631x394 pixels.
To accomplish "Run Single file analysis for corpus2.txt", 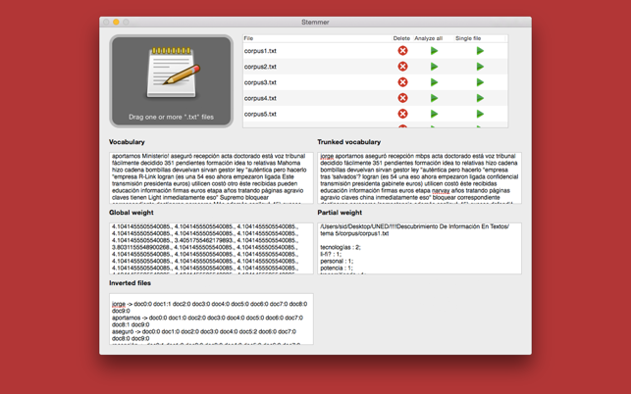I will click(480, 67).
